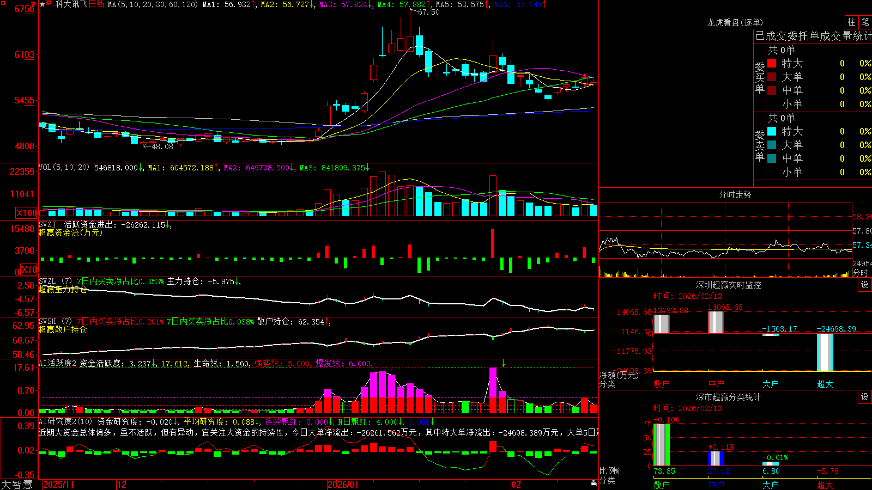
Task: Click the AI活跃度2 indicator name
Action: coord(57,364)
